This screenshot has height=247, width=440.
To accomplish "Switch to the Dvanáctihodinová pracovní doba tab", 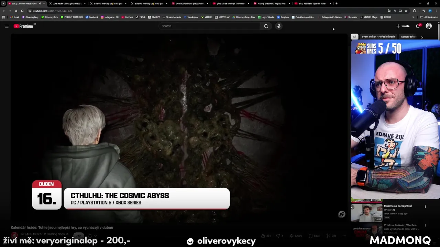I will (190, 3).
